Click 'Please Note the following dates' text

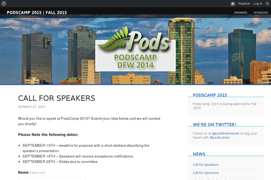pos(48,135)
